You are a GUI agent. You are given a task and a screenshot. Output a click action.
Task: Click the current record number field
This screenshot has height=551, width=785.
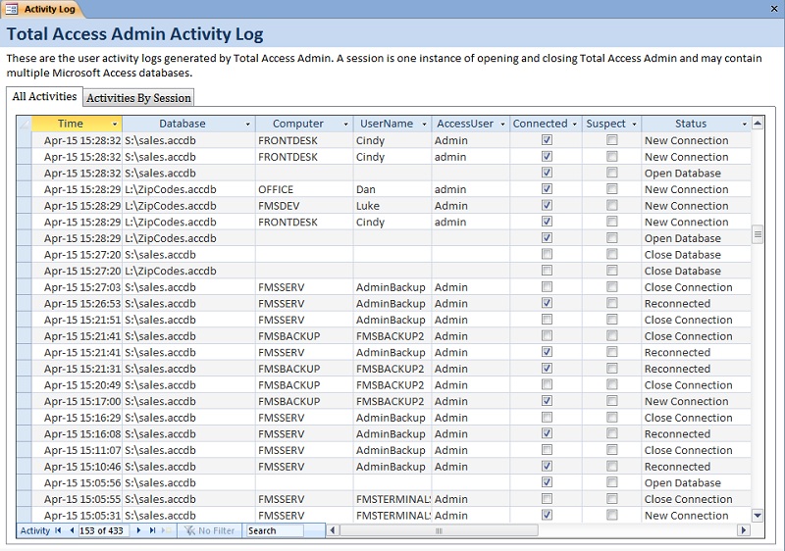pos(104,530)
